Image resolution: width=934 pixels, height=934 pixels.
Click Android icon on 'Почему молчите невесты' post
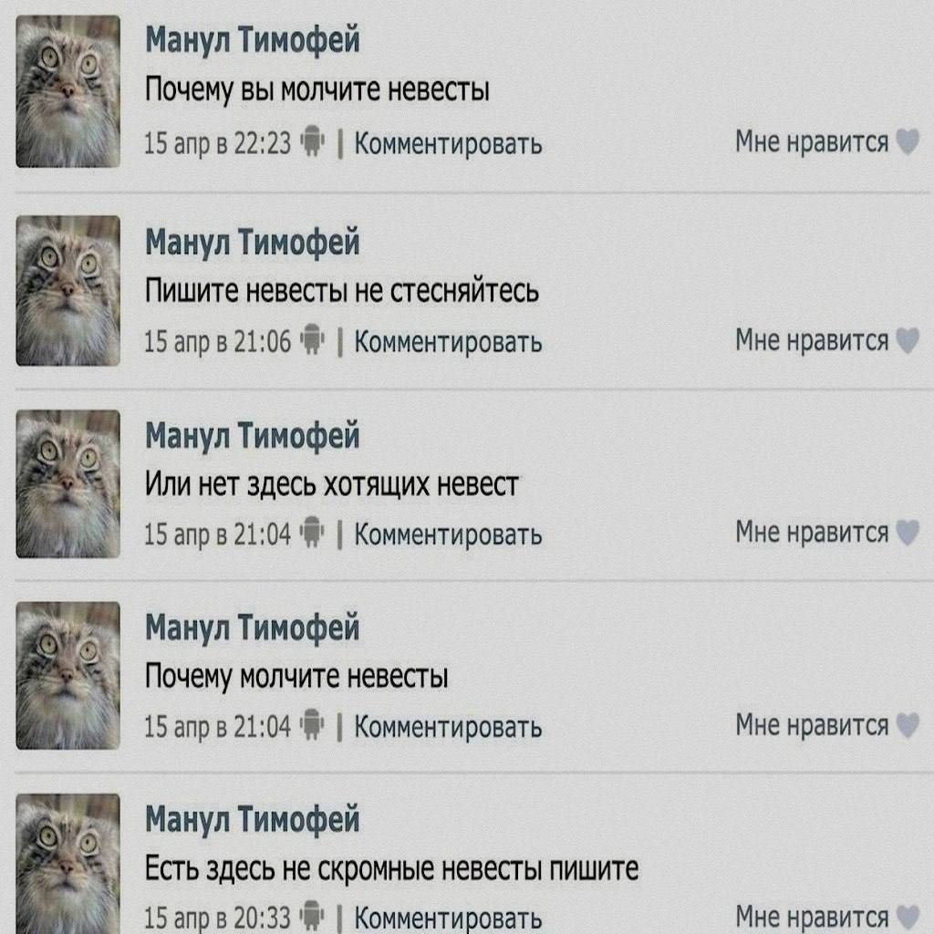[312, 725]
